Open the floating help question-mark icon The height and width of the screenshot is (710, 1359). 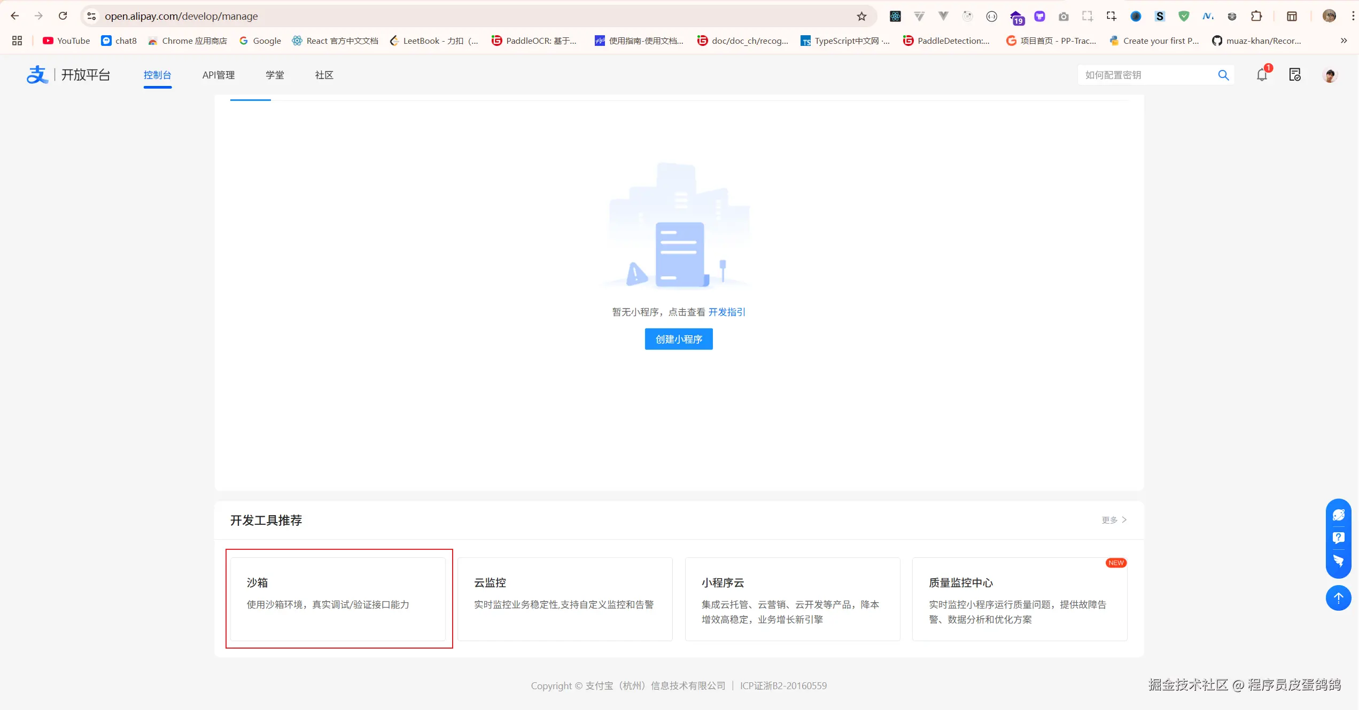coord(1339,538)
